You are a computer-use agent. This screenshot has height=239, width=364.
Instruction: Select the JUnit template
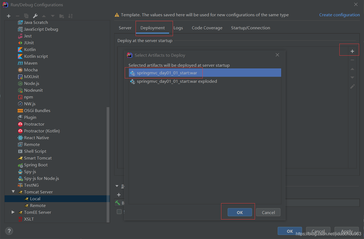(x=26, y=43)
